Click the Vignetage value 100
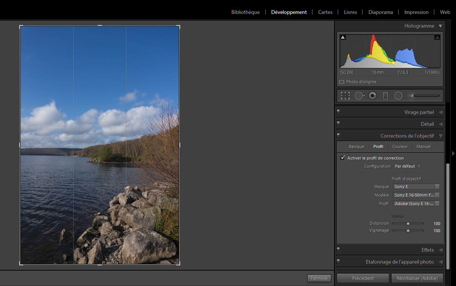The image size is (456, 286). (436, 231)
